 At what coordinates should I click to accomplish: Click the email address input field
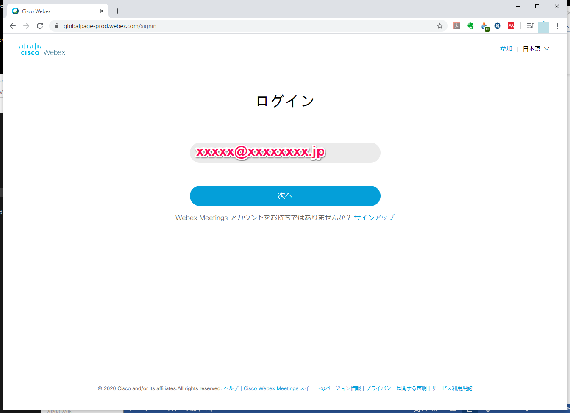285,153
